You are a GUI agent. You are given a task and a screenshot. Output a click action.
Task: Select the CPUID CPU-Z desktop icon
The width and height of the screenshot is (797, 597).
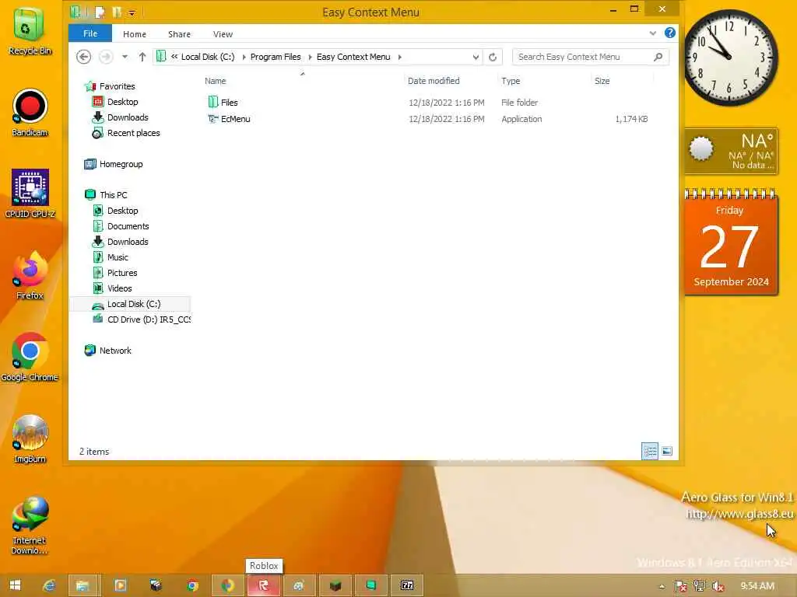click(30, 194)
